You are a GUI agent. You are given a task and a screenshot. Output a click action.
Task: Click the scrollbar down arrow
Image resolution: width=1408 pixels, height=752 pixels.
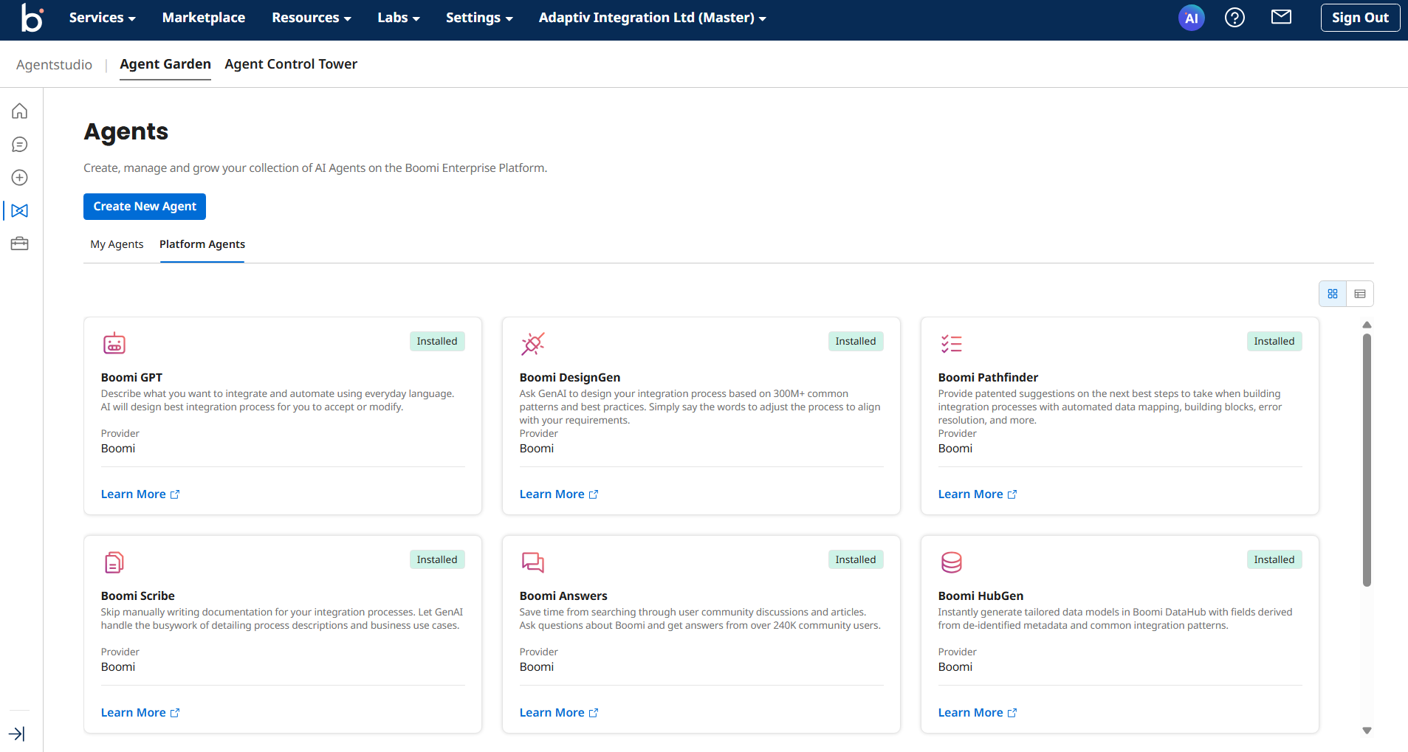[x=1367, y=731]
